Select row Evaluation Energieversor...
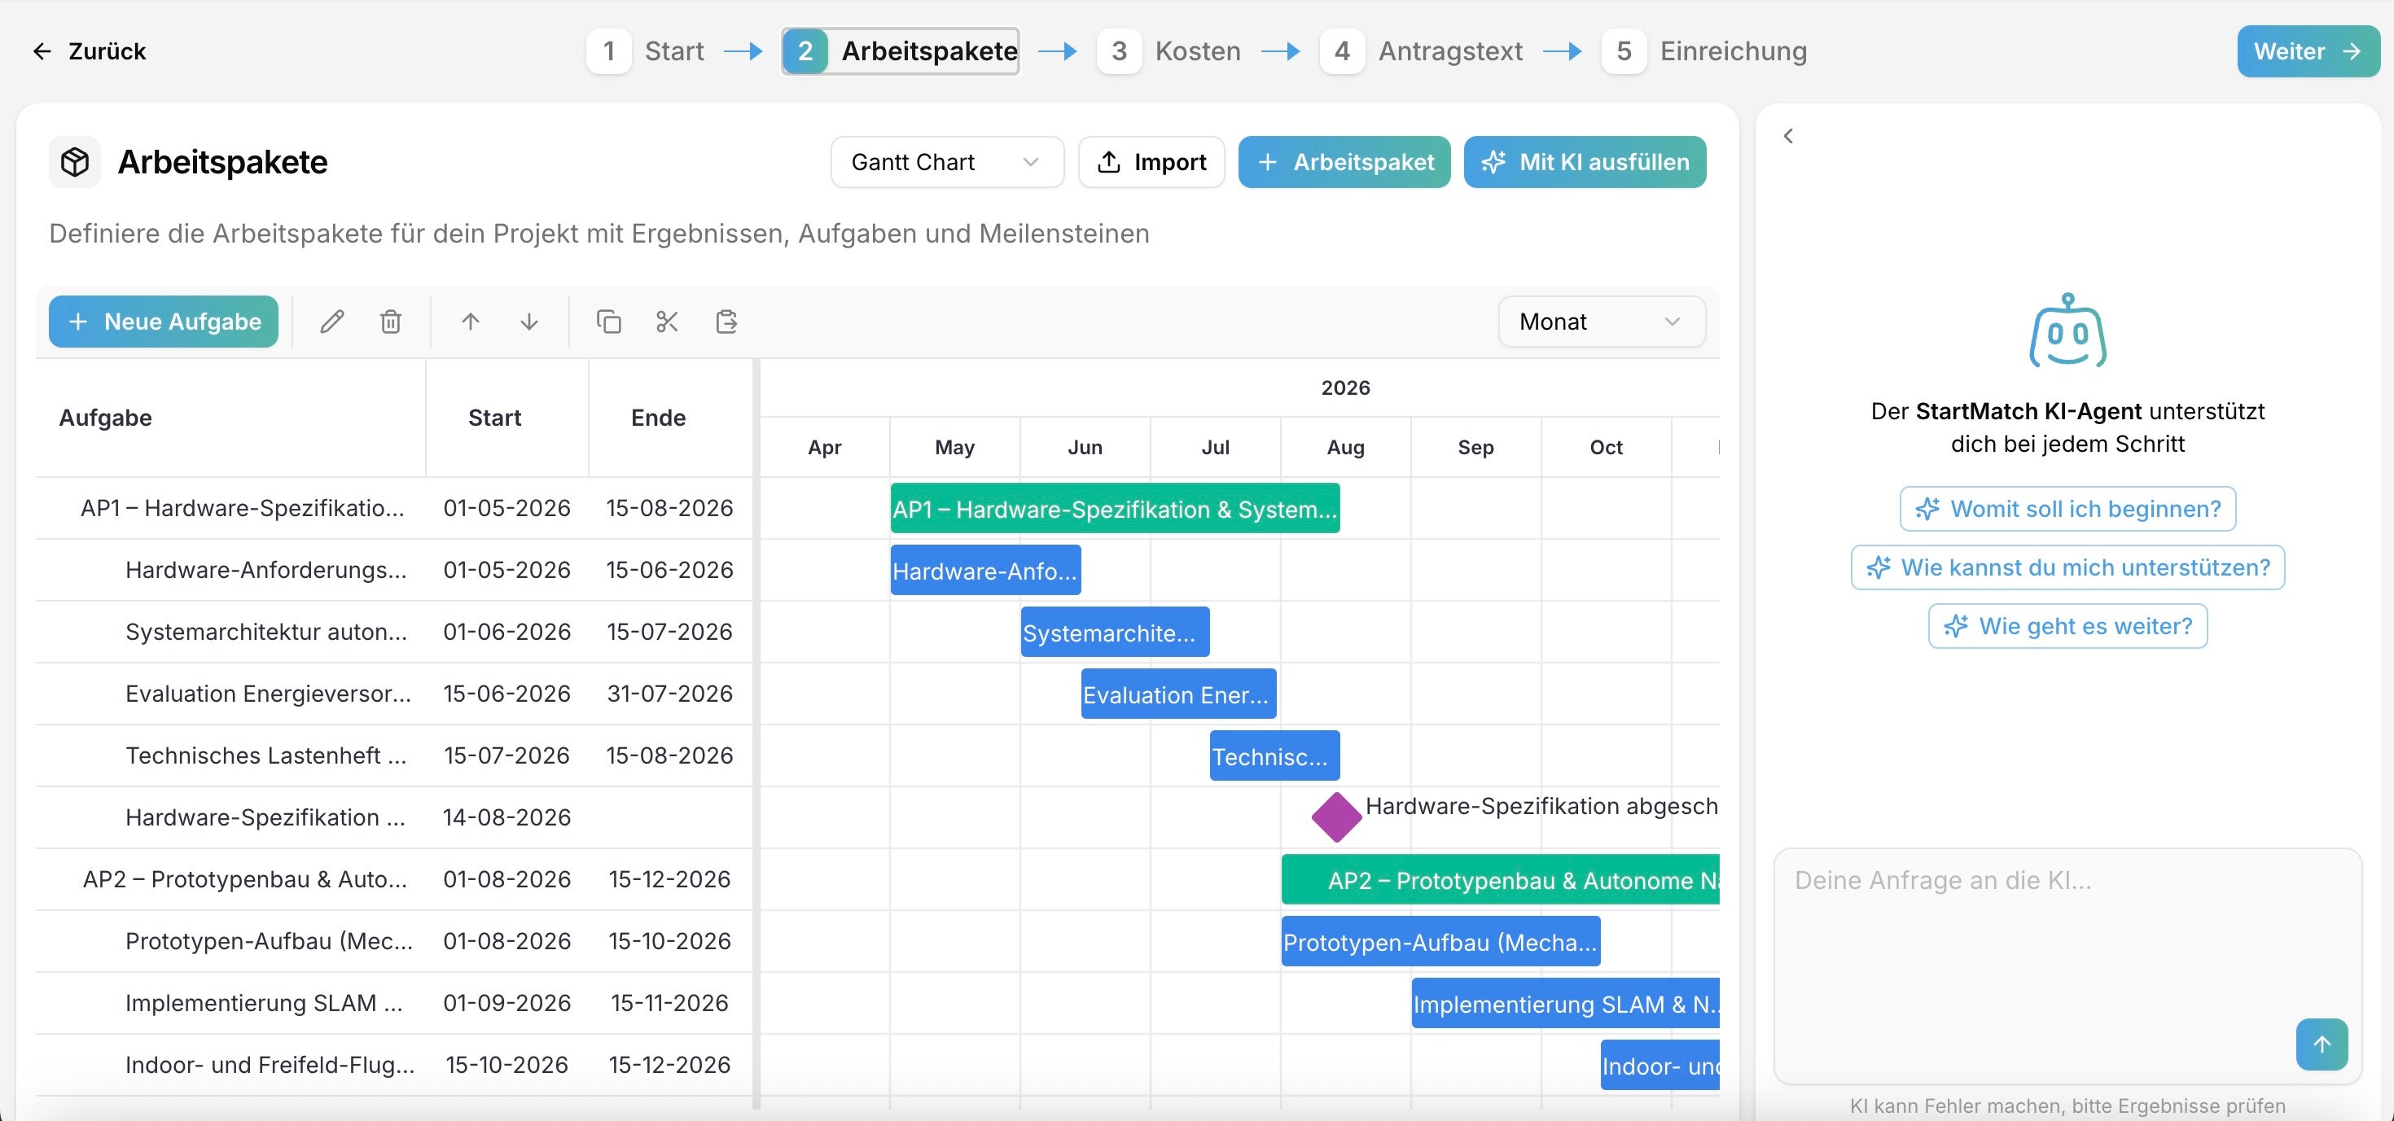This screenshot has width=2394, height=1121. (x=394, y=694)
